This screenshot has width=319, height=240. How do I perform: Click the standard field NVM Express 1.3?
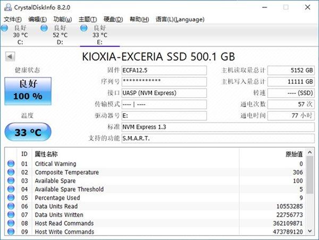218,127
